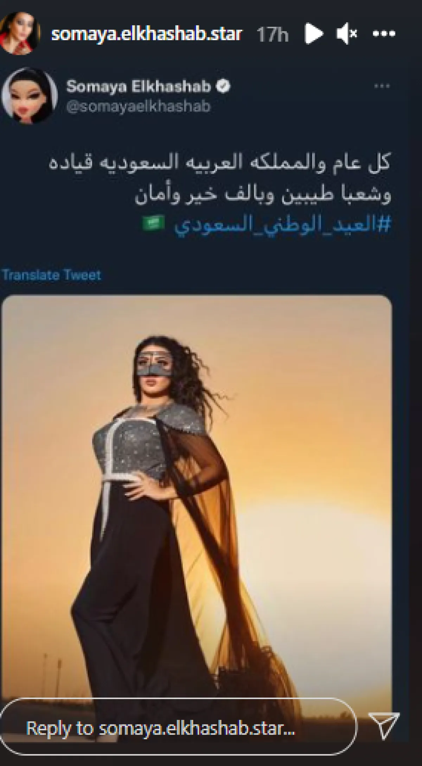Unmute the story audio
The image size is (422, 766).
pyautogui.click(x=346, y=34)
